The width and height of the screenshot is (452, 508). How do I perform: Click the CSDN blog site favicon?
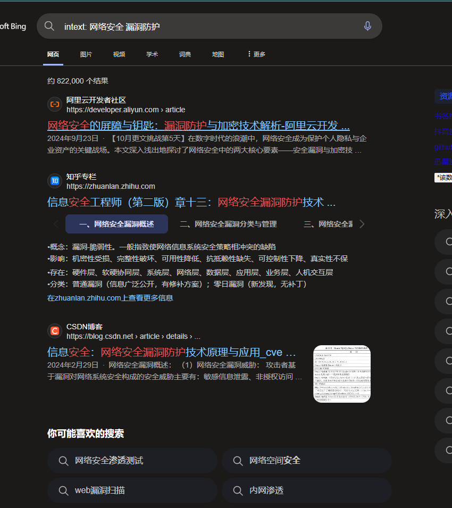tap(55, 331)
